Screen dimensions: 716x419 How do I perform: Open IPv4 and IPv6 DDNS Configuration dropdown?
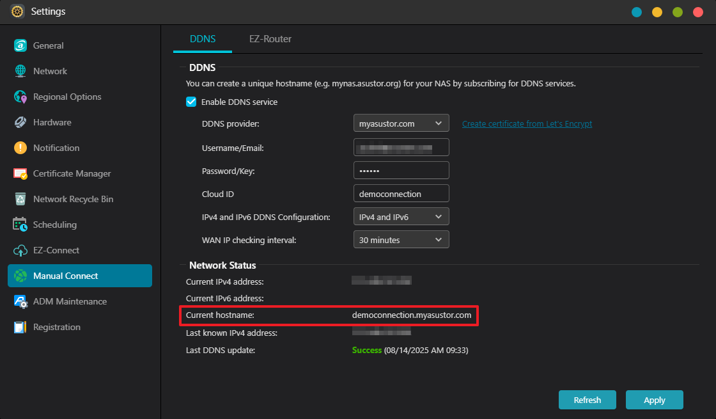pyautogui.click(x=401, y=217)
